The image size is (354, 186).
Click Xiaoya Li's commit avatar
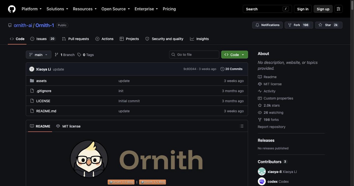[x=32, y=69]
